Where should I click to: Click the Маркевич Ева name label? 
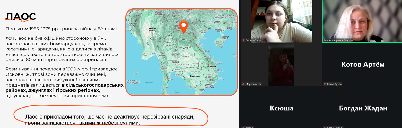pyautogui.click(x=253, y=84)
